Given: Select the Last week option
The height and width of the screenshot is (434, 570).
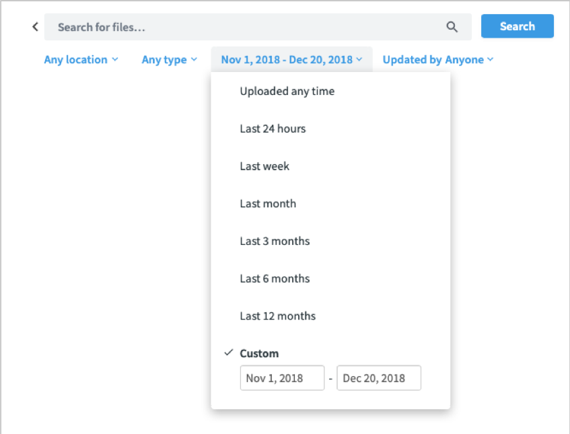Looking at the screenshot, I should pos(264,166).
